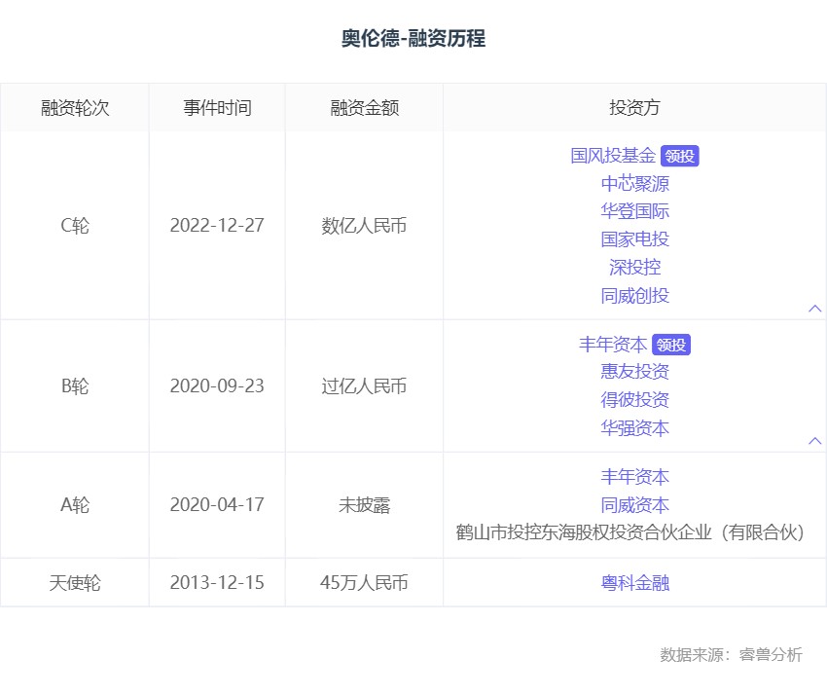Screen dimensions: 827x696
Task: Click date 2013-12-15
Action: tap(217, 582)
